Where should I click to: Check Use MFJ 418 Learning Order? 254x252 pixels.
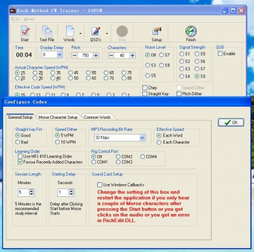pyautogui.click(x=20, y=156)
